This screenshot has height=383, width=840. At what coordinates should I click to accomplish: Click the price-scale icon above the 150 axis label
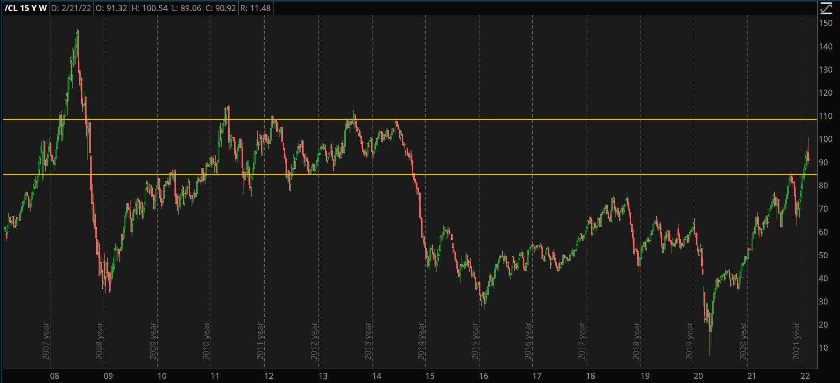coord(826,8)
